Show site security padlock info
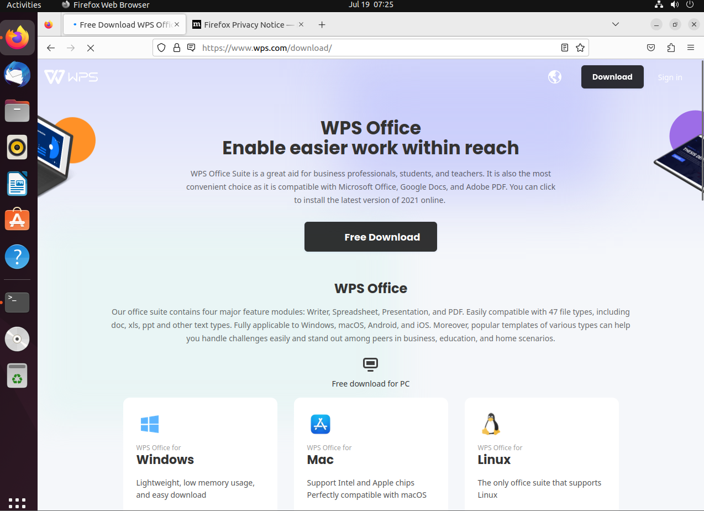This screenshot has width=704, height=511. (x=177, y=48)
